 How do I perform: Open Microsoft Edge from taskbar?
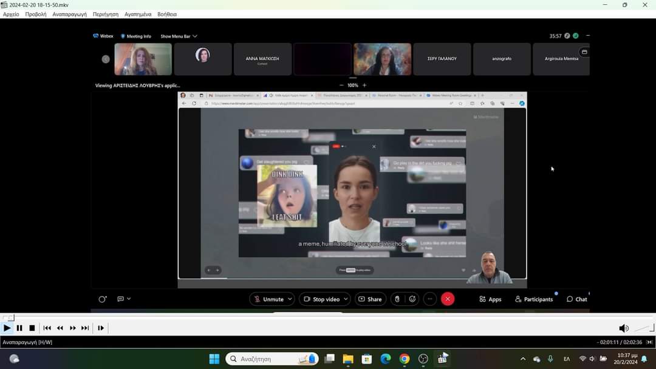(386, 359)
